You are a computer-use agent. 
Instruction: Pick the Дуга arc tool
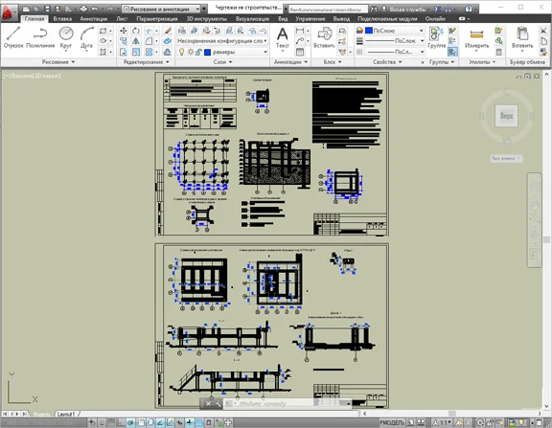(x=86, y=37)
